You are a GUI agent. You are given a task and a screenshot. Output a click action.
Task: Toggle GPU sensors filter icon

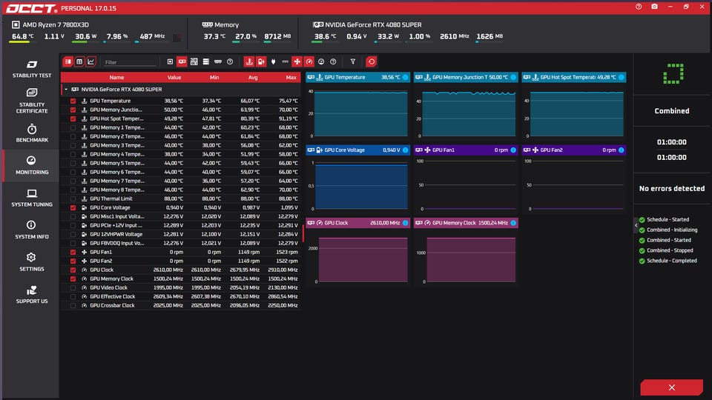(182, 61)
